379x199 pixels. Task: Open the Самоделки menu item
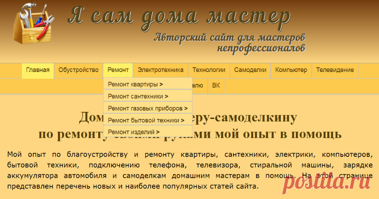click(250, 70)
